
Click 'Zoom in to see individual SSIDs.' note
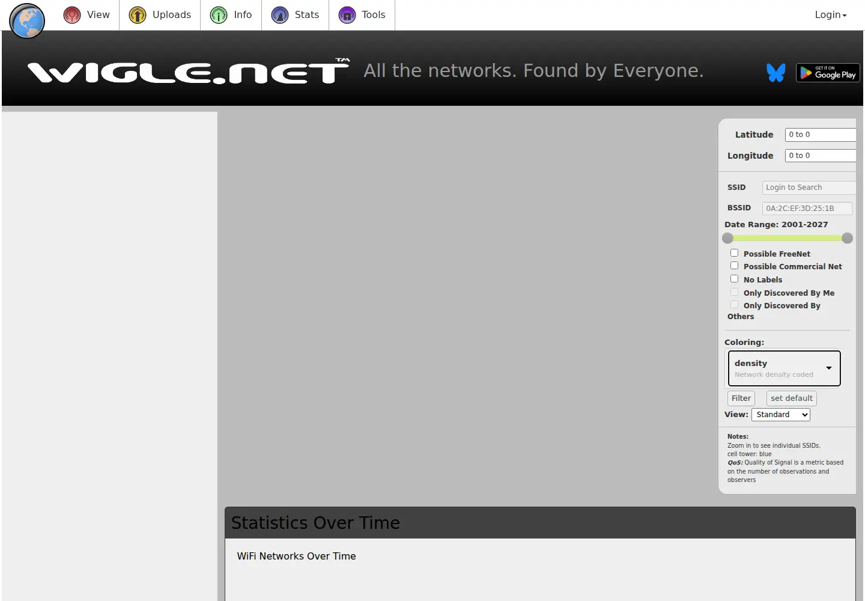pyautogui.click(x=774, y=446)
